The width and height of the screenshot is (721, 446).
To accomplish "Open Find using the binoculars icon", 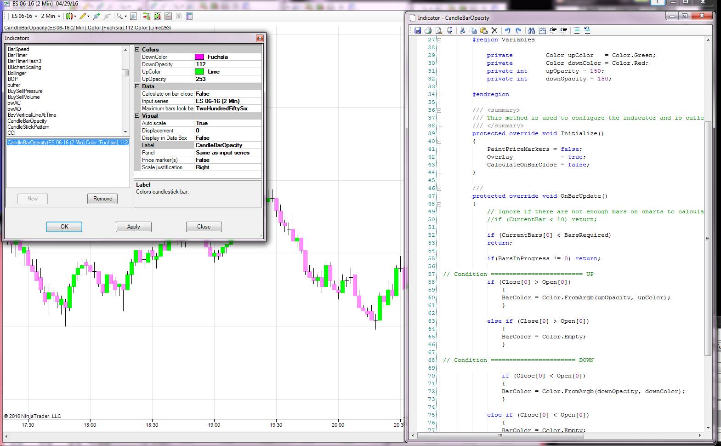I will [531, 31].
